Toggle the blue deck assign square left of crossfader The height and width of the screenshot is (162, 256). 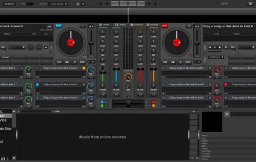point(102,102)
